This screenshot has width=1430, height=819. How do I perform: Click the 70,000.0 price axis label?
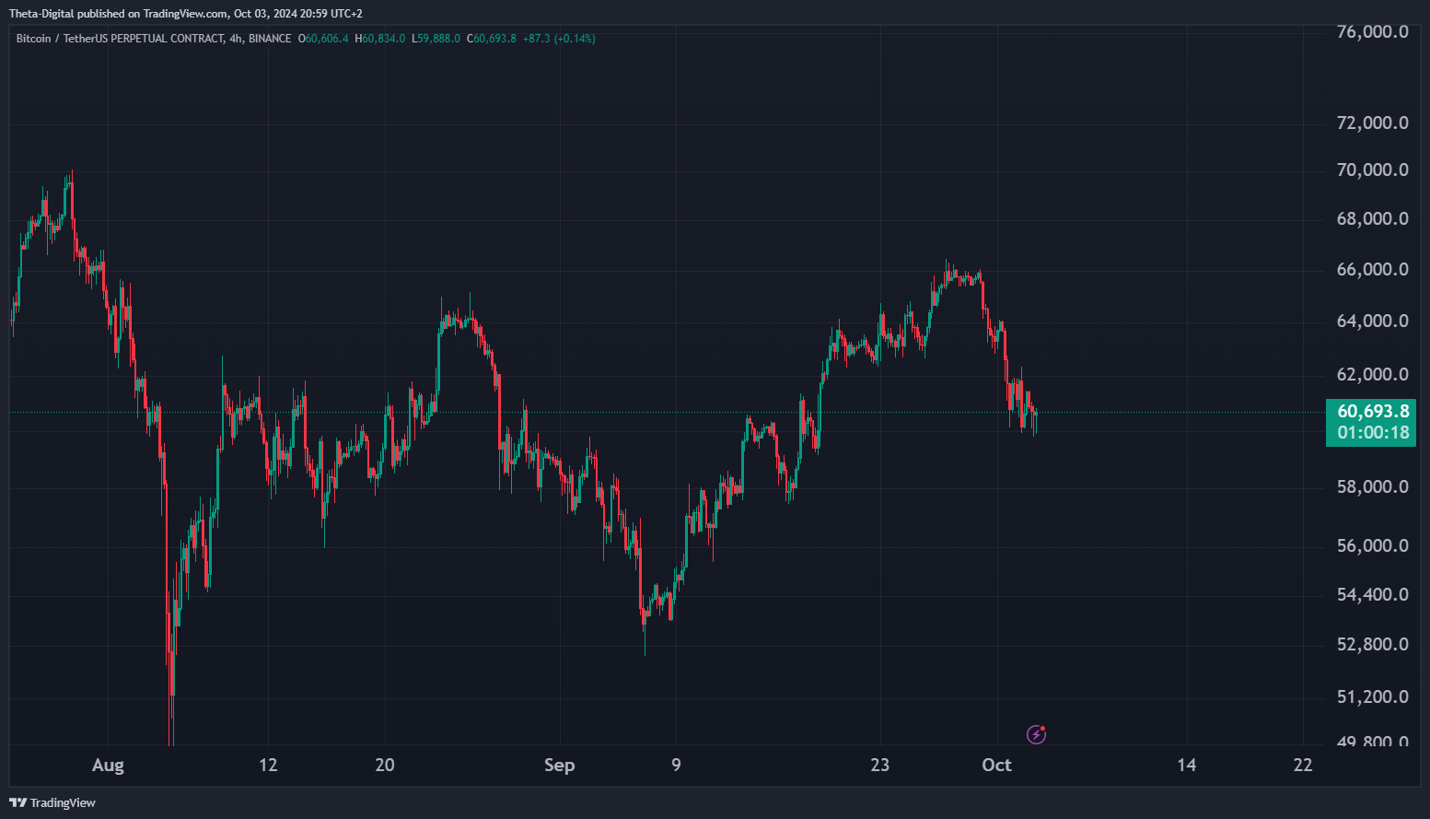point(1372,170)
